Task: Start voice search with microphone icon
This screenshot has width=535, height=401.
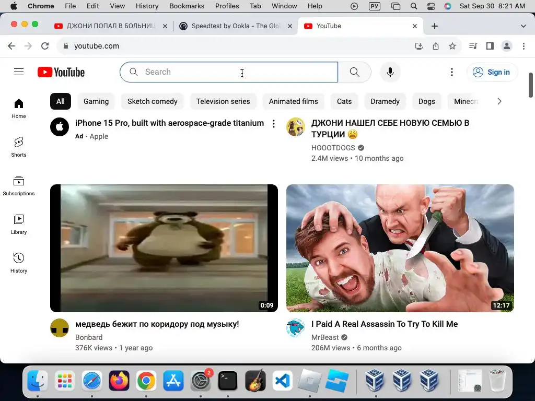Action: click(x=390, y=72)
